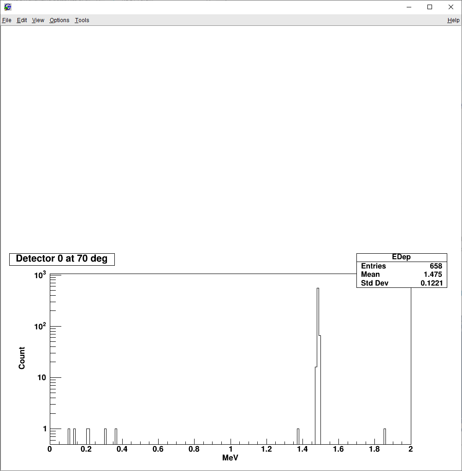Open the File menu
462x471 pixels.
point(6,20)
